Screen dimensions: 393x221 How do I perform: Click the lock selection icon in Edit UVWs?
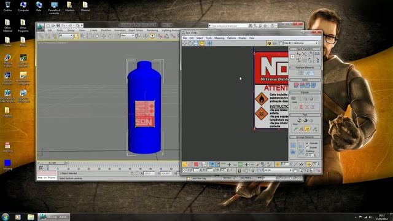(x=239, y=171)
